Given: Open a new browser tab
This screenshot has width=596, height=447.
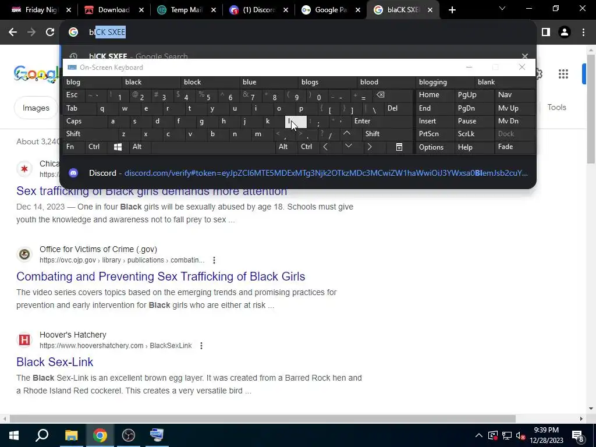Looking at the screenshot, I should [x=452, y=10].
